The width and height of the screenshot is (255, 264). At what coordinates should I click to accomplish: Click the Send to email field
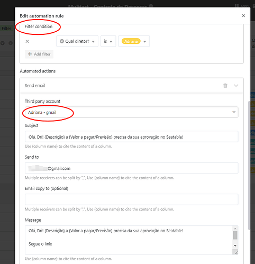point(132,168)
